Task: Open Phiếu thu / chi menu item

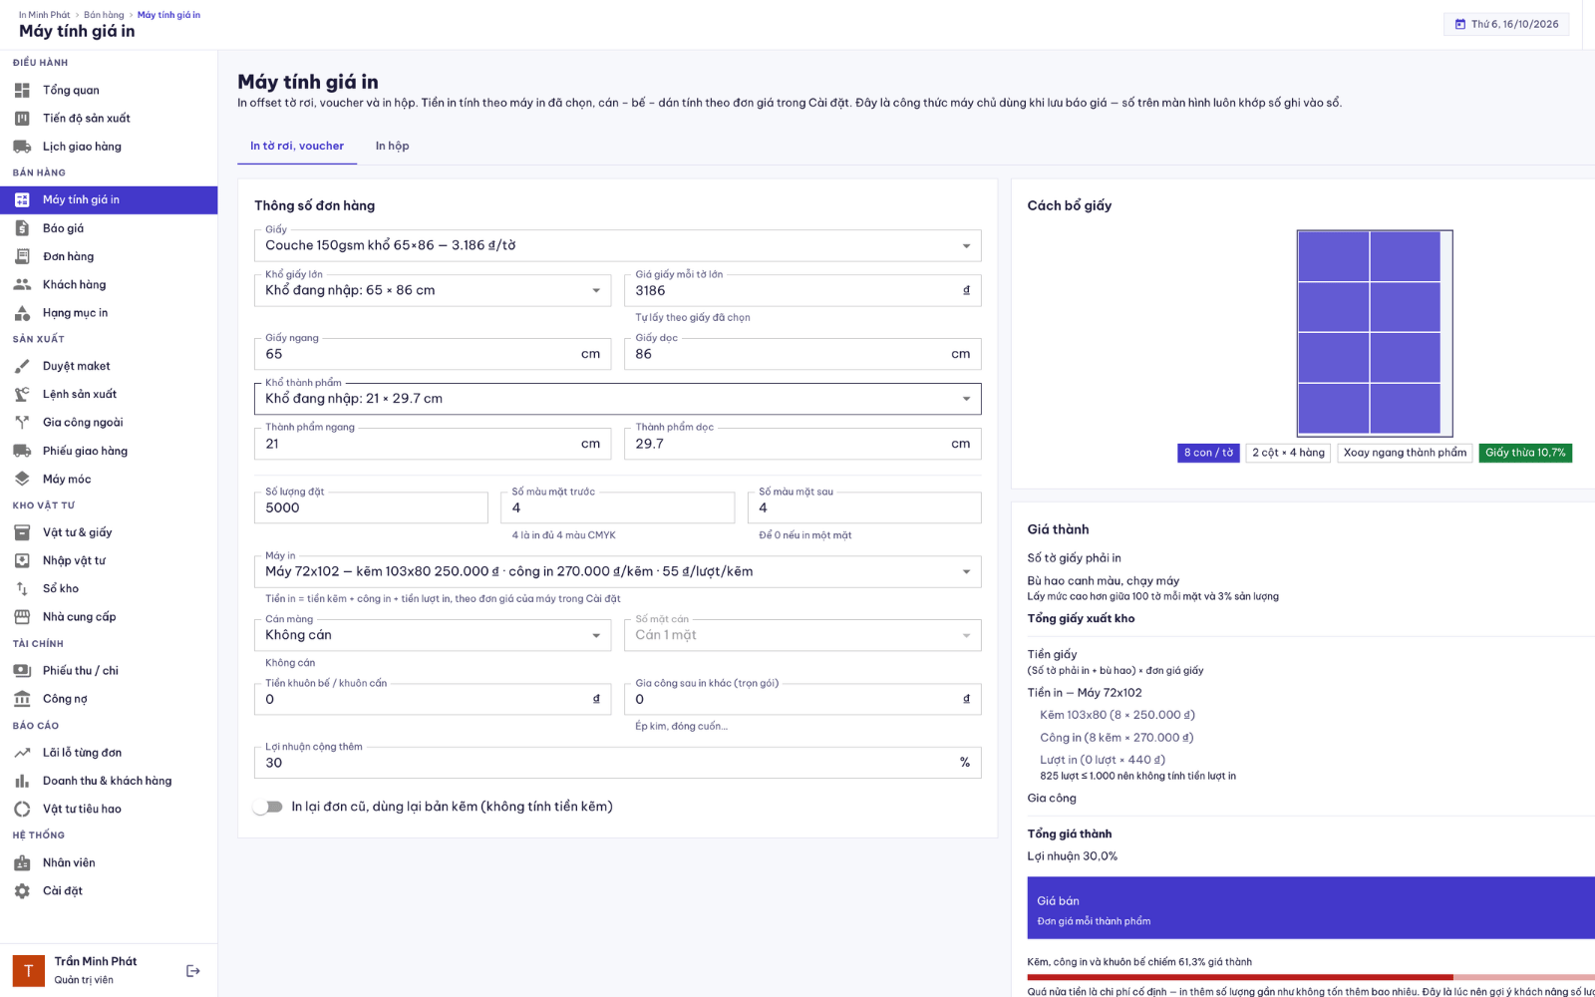Action: 109,670
